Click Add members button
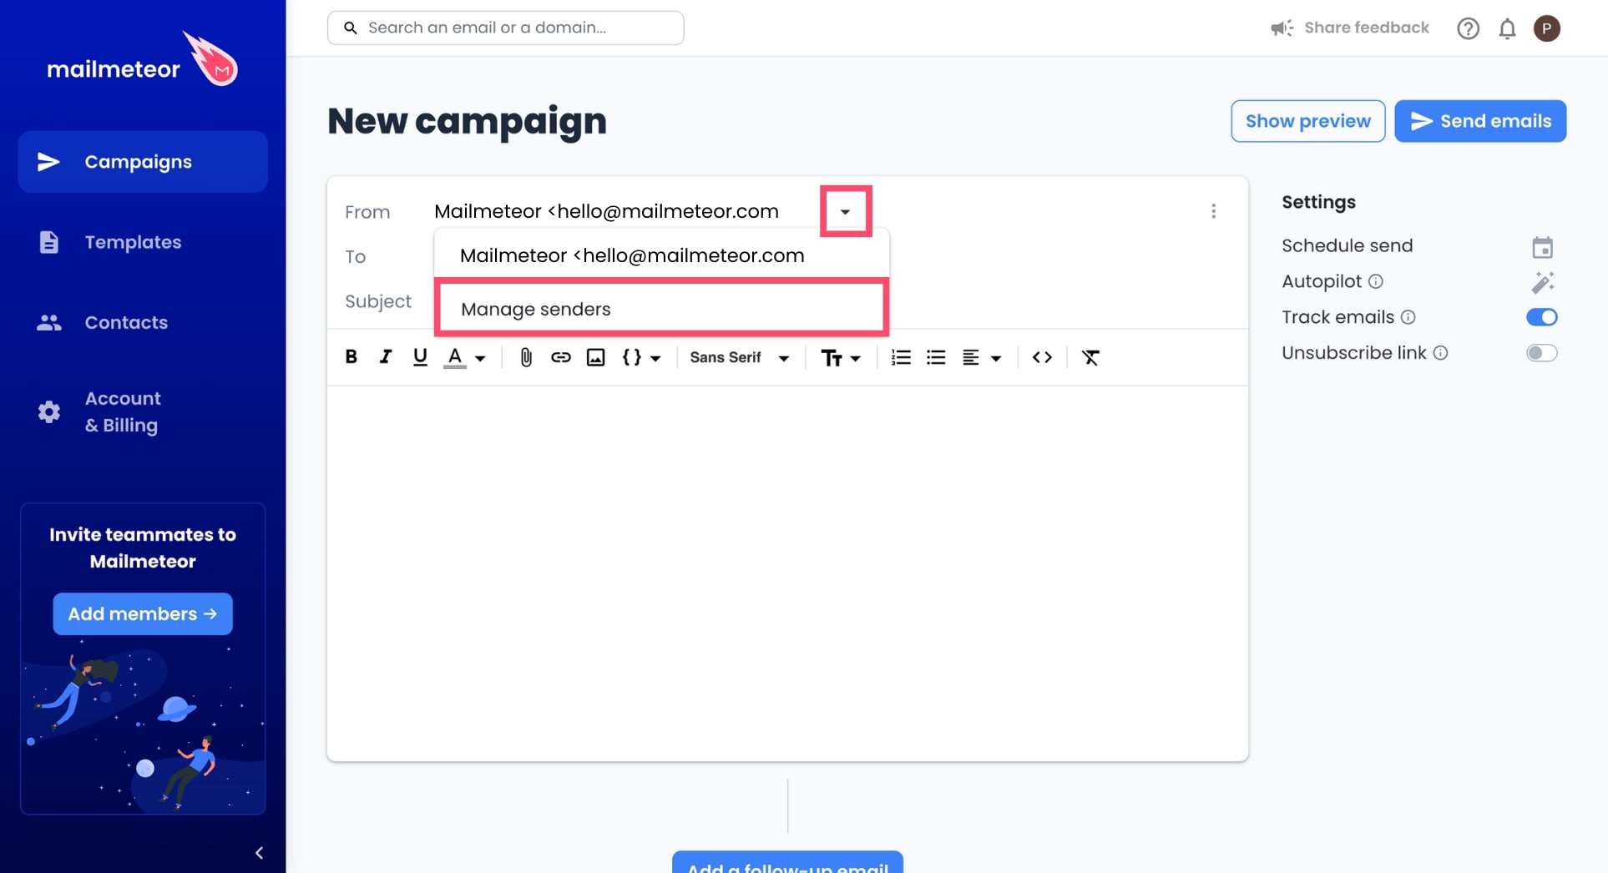The width and height of the screenshot is (1608, 873). (x=143, y=613)
